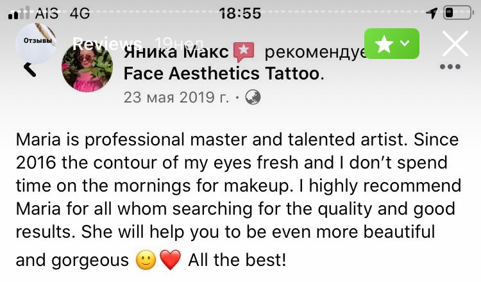
Task: Tap the smiley face emoji
Action: coord(146,260)
